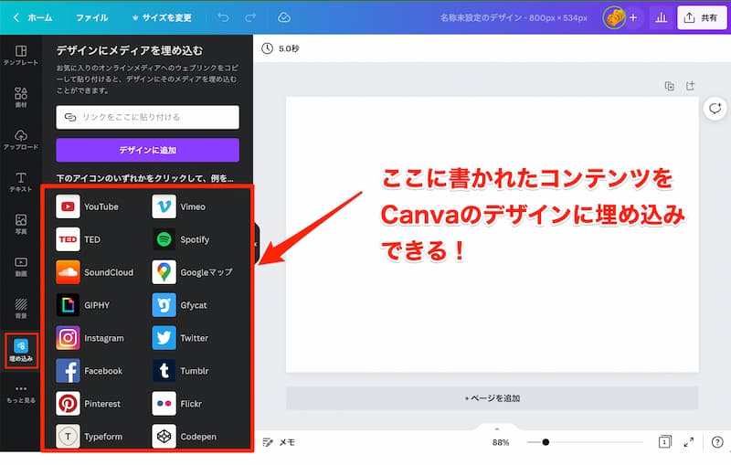Open the 動画 video sidebar panel
The image size is (731, 465).
click(20, 266)
